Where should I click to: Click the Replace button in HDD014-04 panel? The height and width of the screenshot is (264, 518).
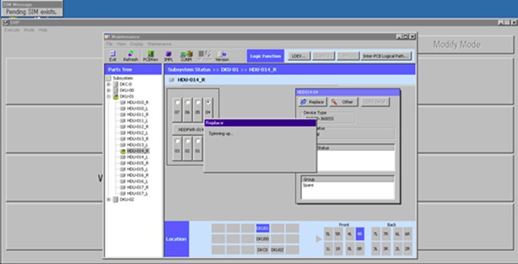(x=312, y=102)
